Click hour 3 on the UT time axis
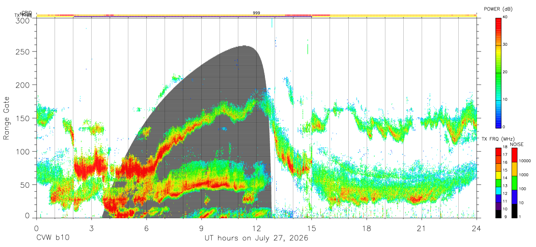 [91, 229]
